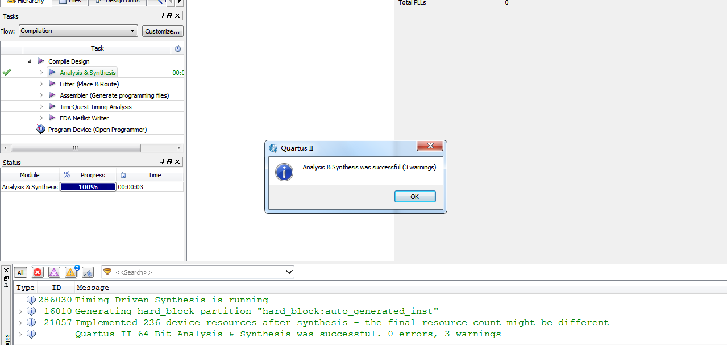Click the Tasks scrollbar right arrow
727x345 pixels.
pos(179,148)
